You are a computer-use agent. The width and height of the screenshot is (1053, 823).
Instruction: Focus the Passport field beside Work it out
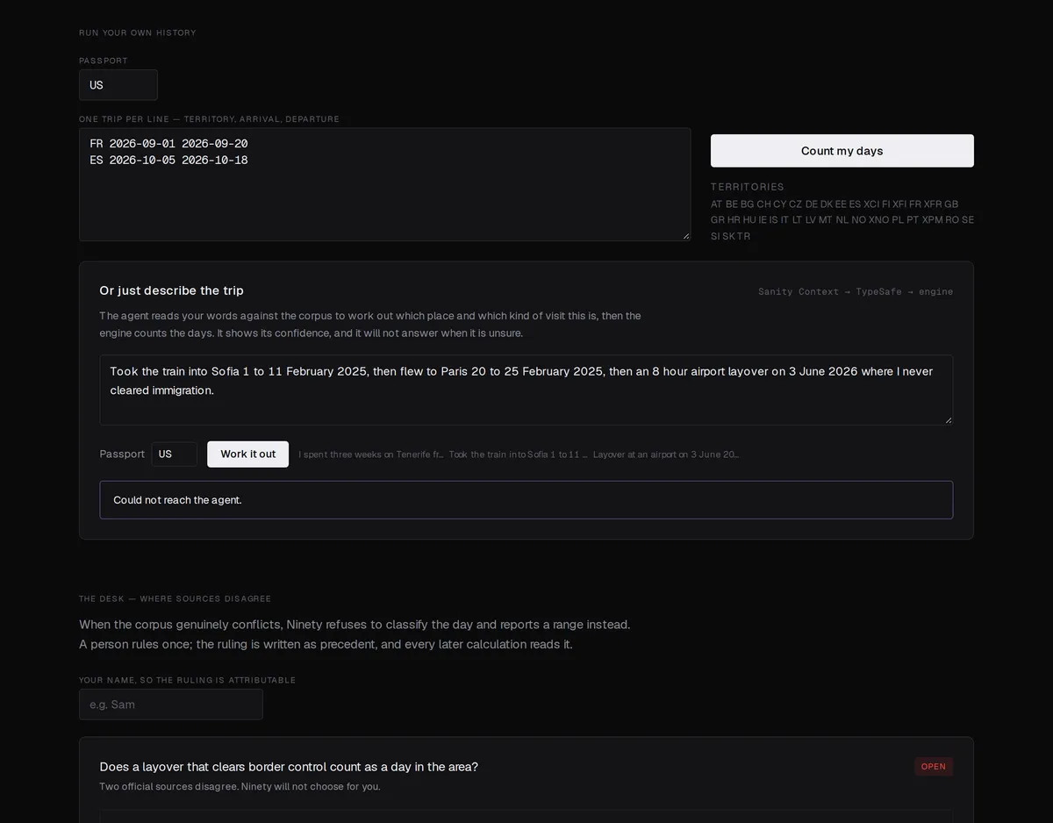[x=175, y=454]
